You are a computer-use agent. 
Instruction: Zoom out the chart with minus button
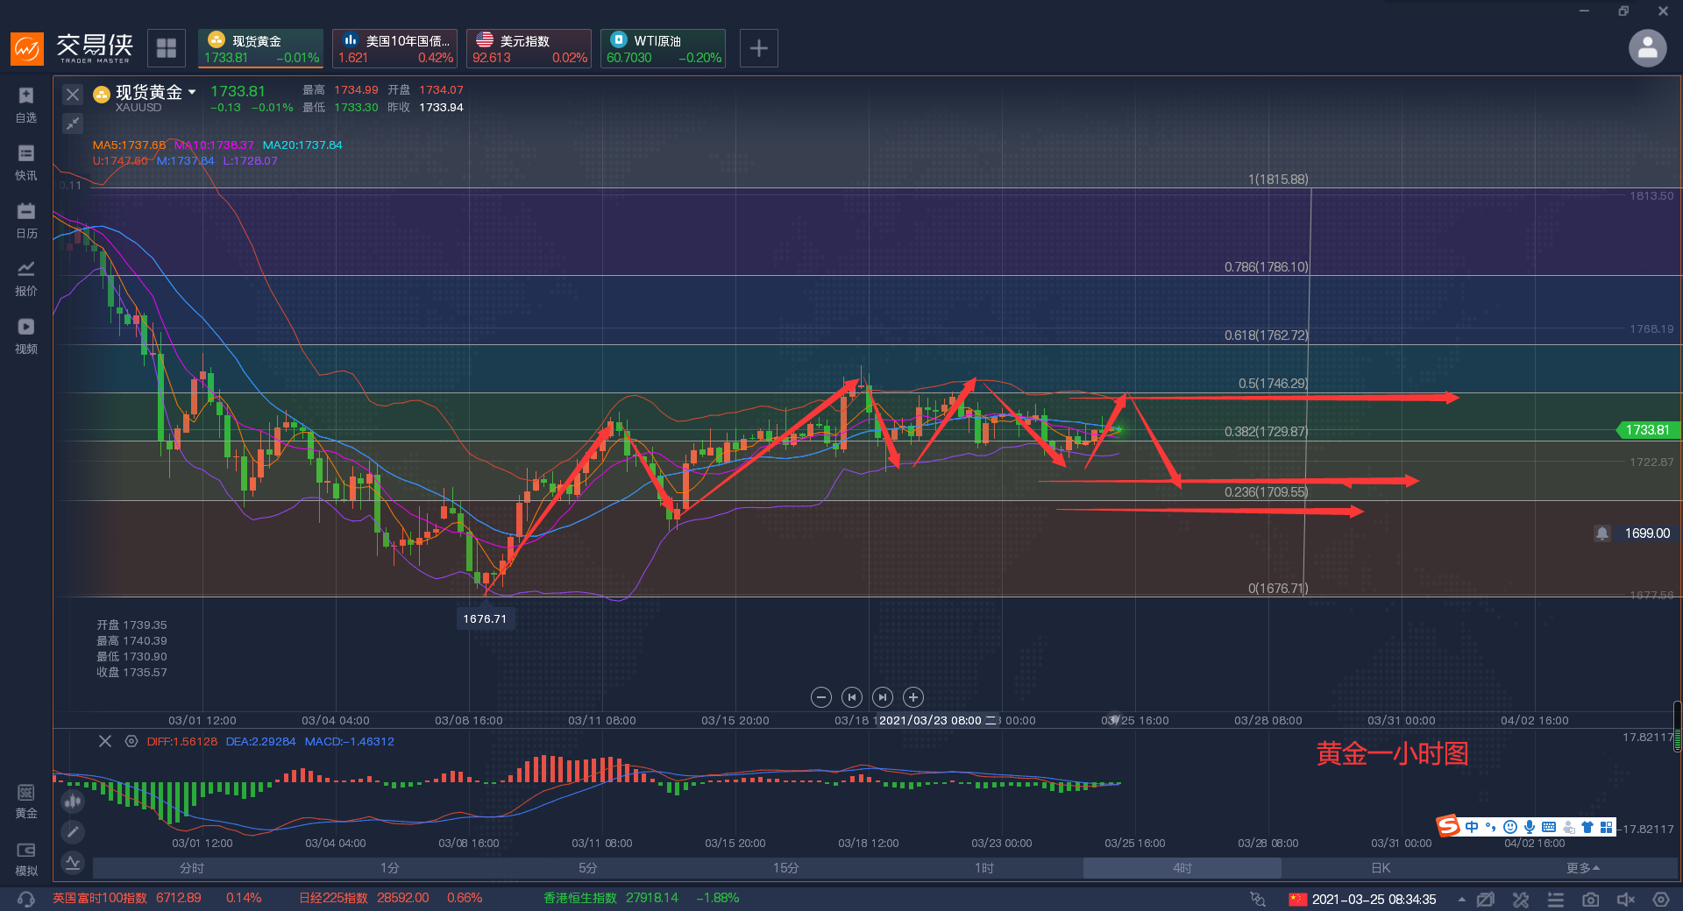coord(821,697)
